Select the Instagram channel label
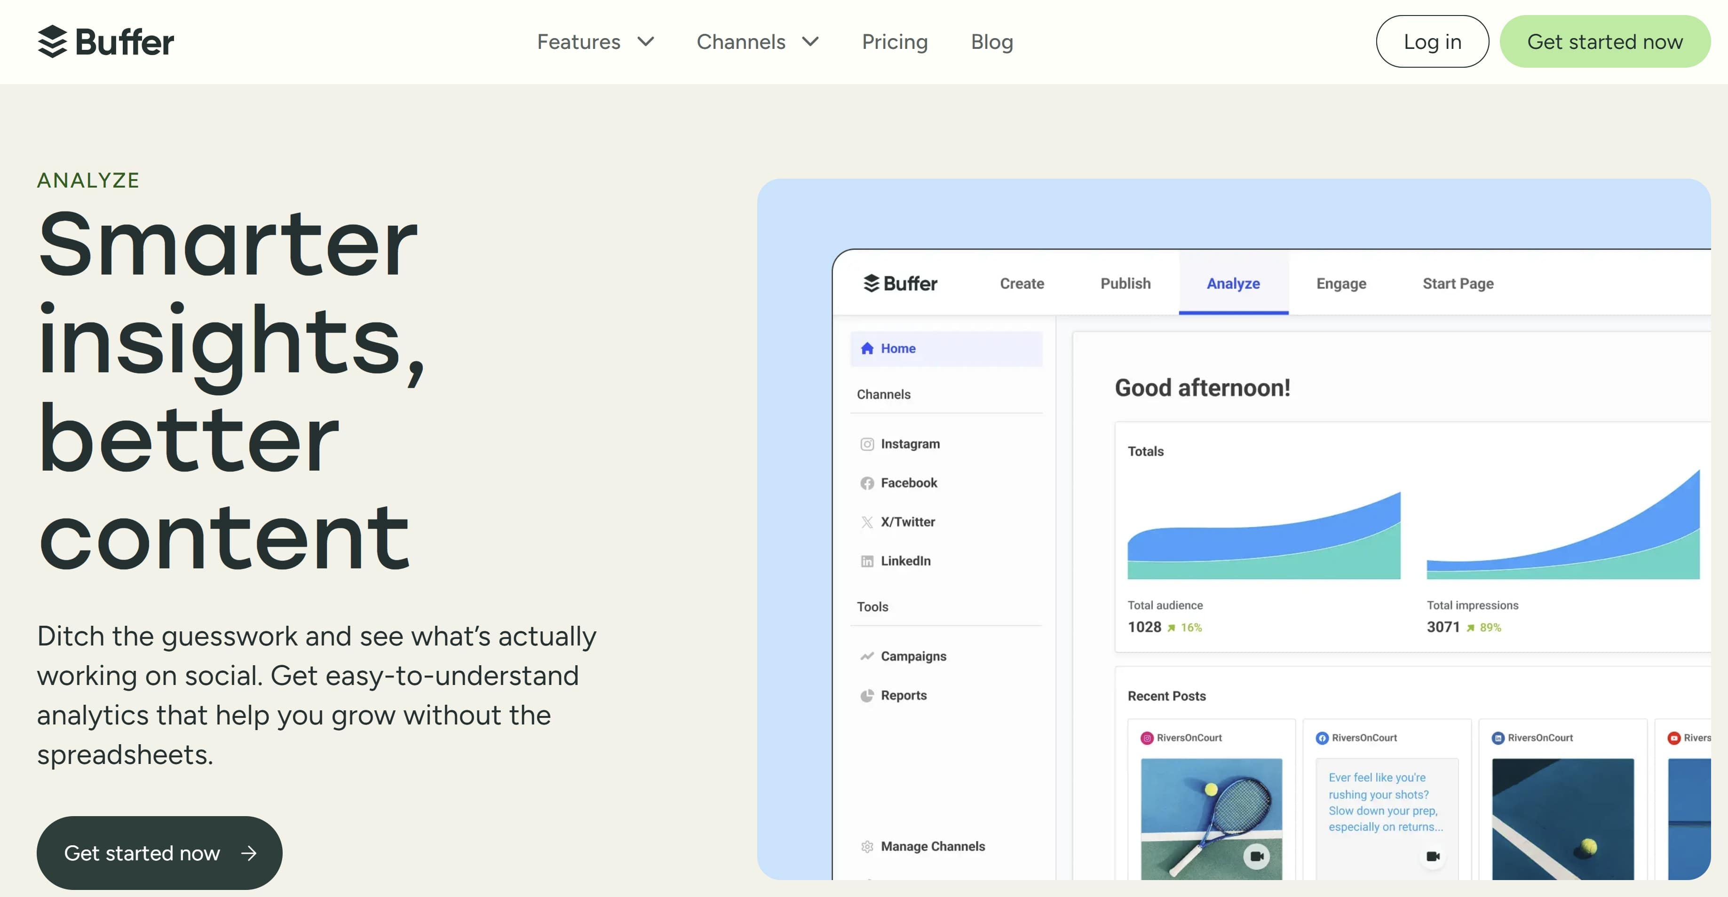The width and height of the screenshot is (1728, 897). click(x=910, y=444)
